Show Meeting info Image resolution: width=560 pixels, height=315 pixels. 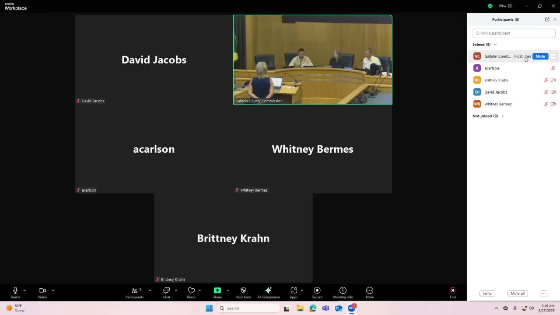(343, 292)
